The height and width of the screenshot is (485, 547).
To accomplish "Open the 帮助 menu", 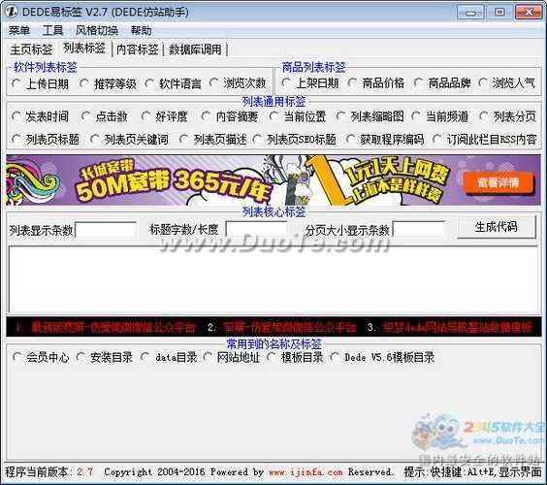I will point(141,30).
